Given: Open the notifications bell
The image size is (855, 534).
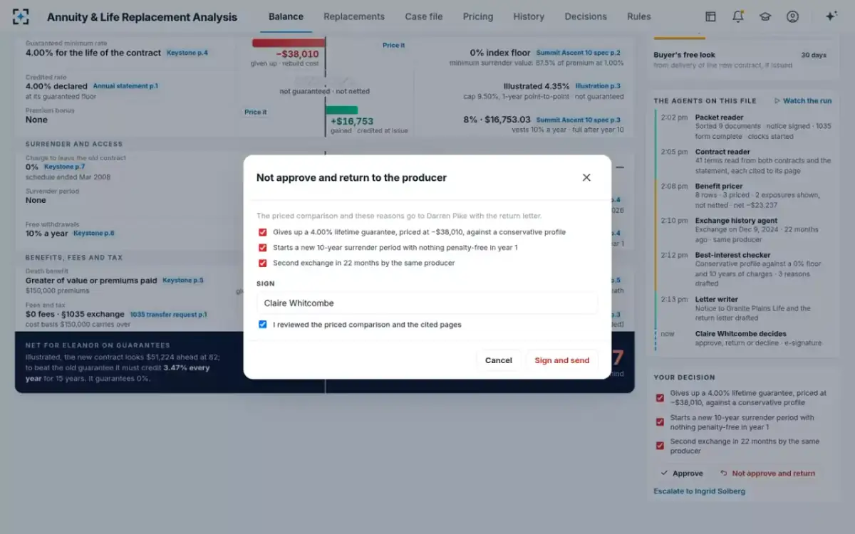Looking at the screenshot, I should point(737,16).
